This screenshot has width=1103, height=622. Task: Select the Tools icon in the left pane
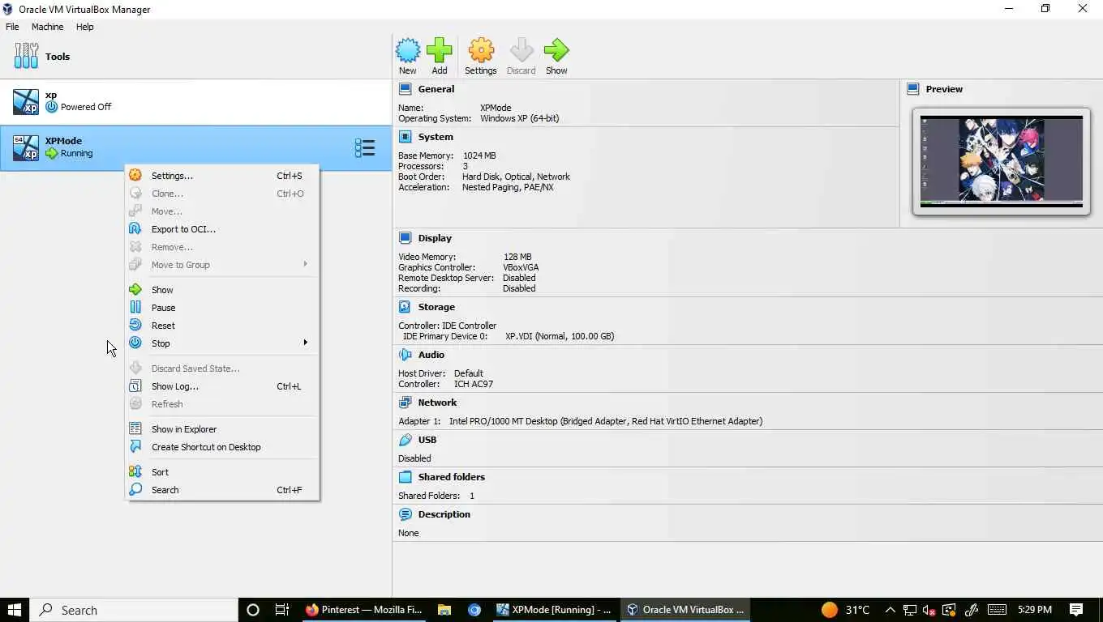click(x=26, y=56)
